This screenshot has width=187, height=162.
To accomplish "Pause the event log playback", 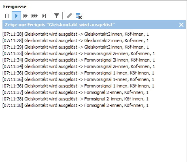I will [x=7, y=16].
